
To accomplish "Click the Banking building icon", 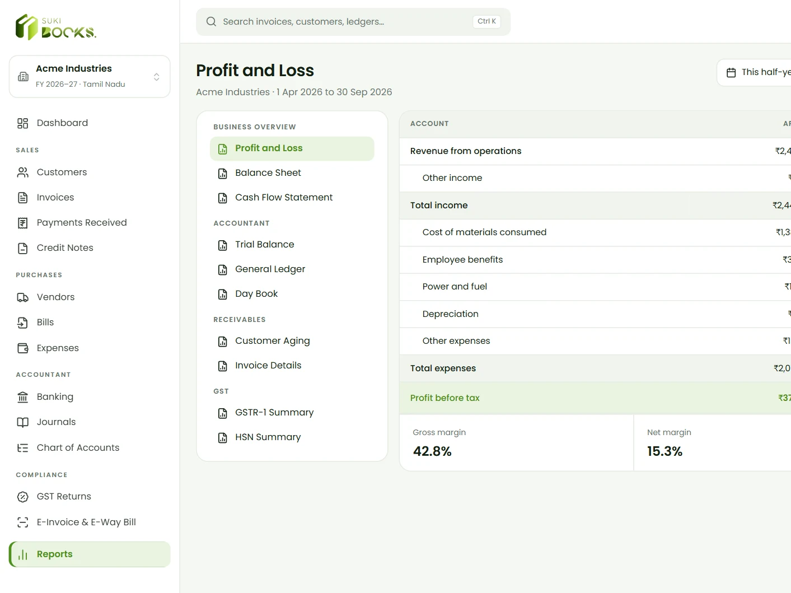I will click(22, 397).
